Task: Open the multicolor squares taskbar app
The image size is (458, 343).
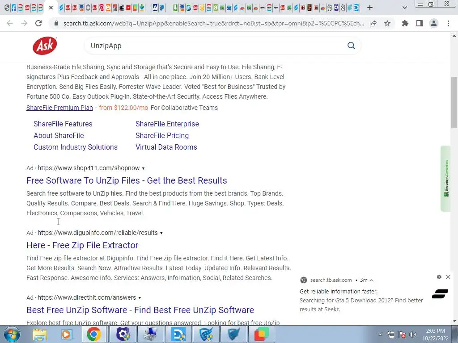Action: click(x=261, y=334)
